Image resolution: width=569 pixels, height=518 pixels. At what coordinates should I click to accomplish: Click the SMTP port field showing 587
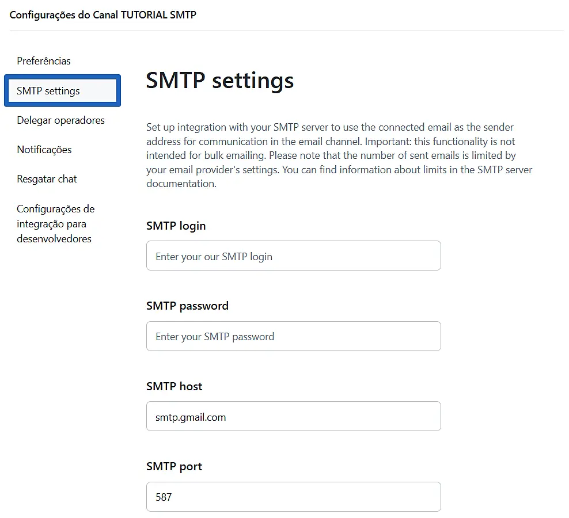(293, 497)
